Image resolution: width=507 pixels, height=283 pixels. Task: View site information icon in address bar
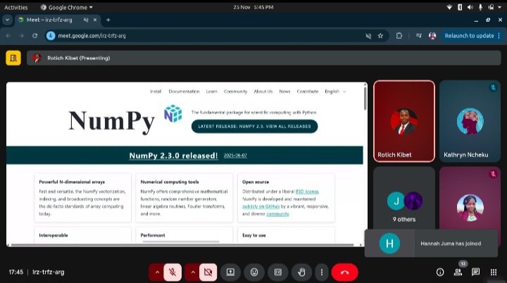pyautogui.click(x=51, y=36)
